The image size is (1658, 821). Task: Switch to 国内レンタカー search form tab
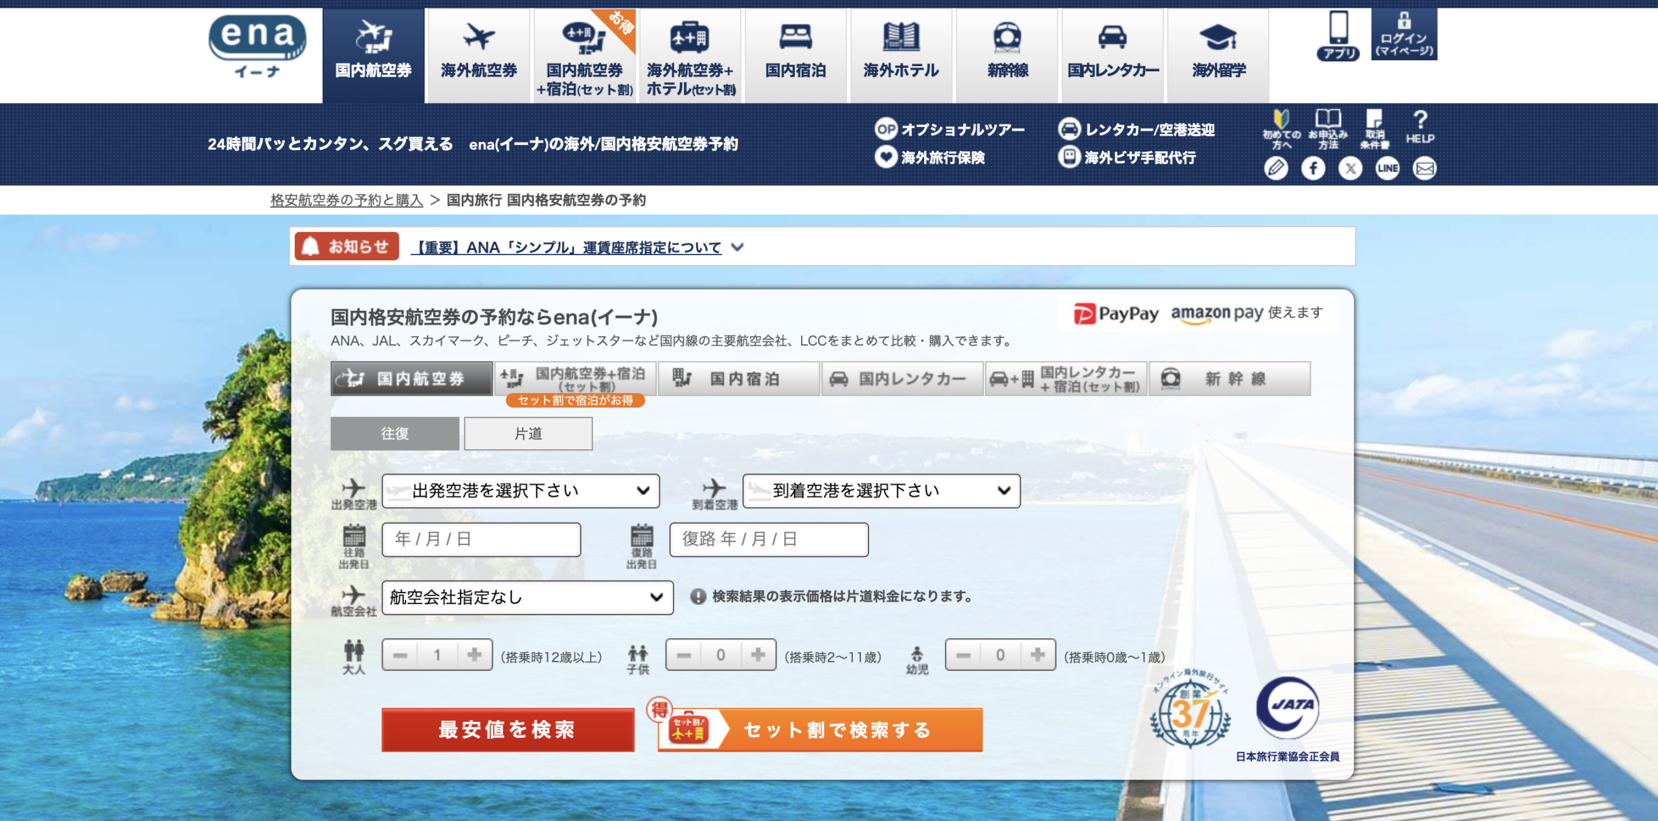pos(903,379)
